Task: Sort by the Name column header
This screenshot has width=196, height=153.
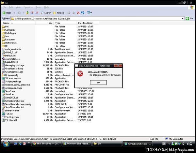Action: coord(18,23)
